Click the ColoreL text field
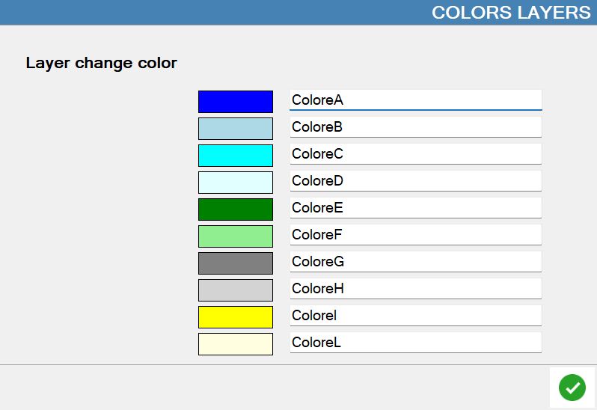597x410 pixels. tap(416, 343)
